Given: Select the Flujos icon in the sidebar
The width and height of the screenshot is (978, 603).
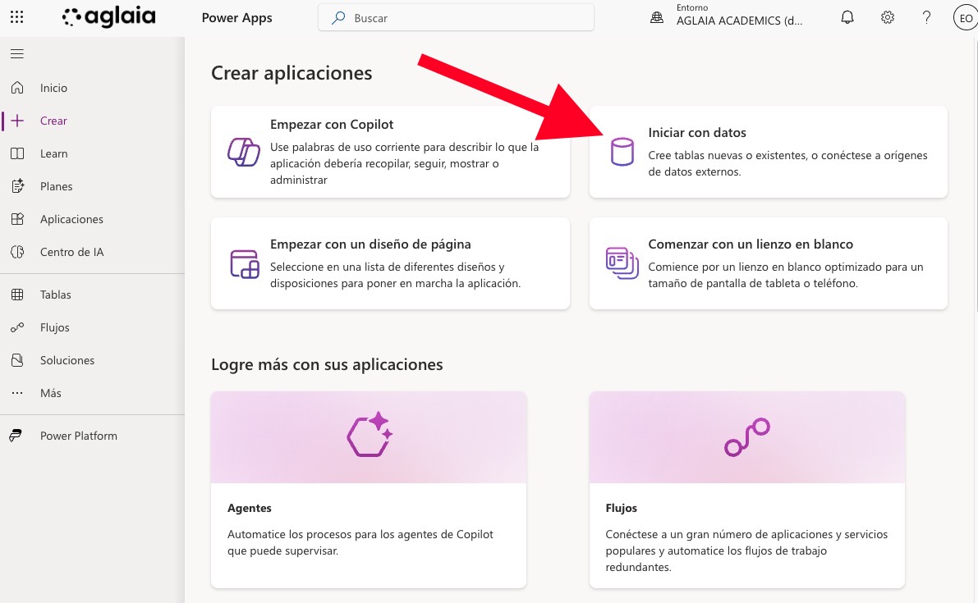Looking at the screenshot, I should 18,327.
